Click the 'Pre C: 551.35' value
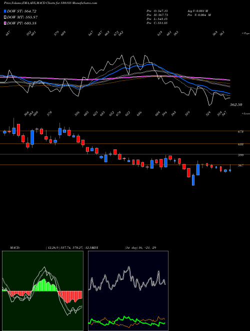The width and height of the screenshot is (250, 331). [157, 23]
